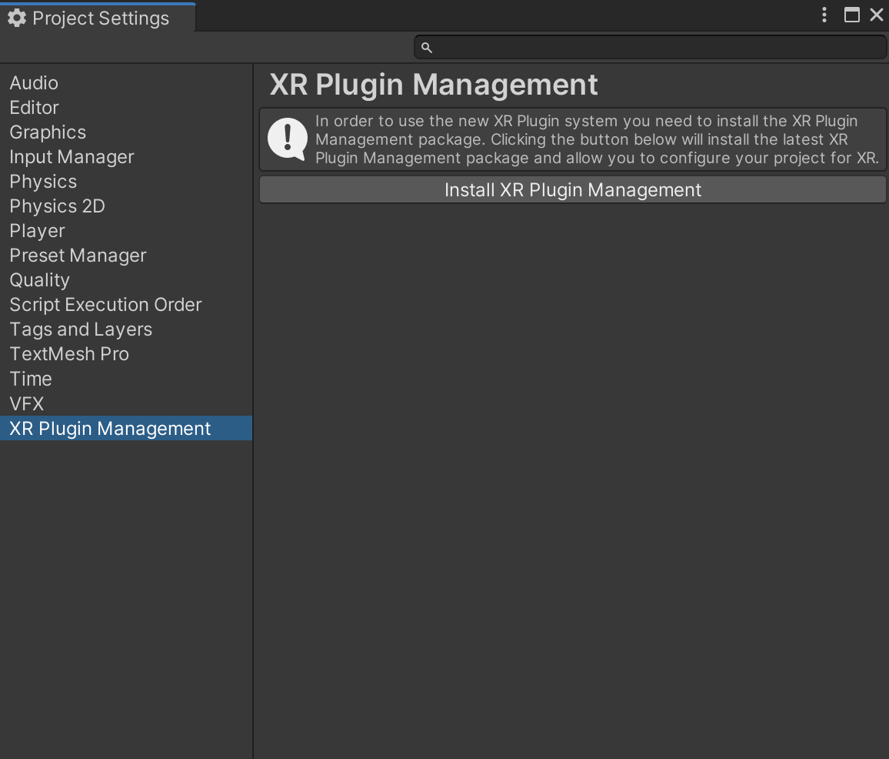Close the Project Settings window
889x759 pixels.
[877, 15]
